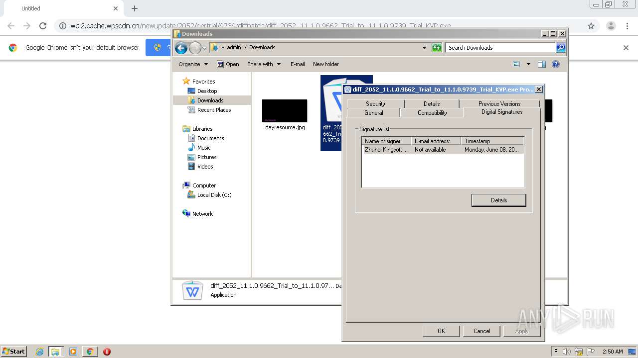
Task: Open the Share with menu
Action: [264, 64]
